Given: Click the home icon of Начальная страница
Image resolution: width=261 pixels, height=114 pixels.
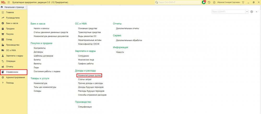Looking at the screenshot, I should click(2, 7).
